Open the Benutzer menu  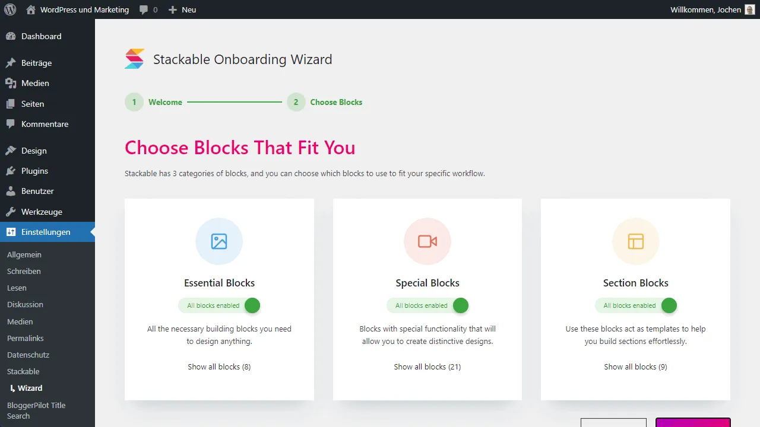pos(47,191)
